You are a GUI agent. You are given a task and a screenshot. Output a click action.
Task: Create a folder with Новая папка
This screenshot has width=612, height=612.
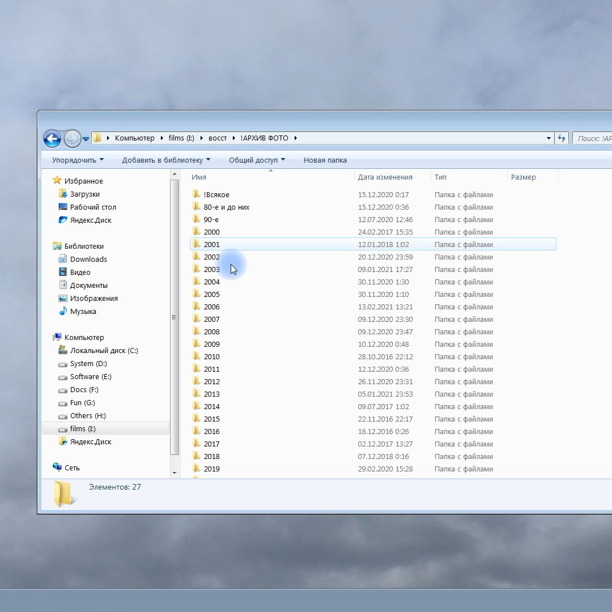325,160
